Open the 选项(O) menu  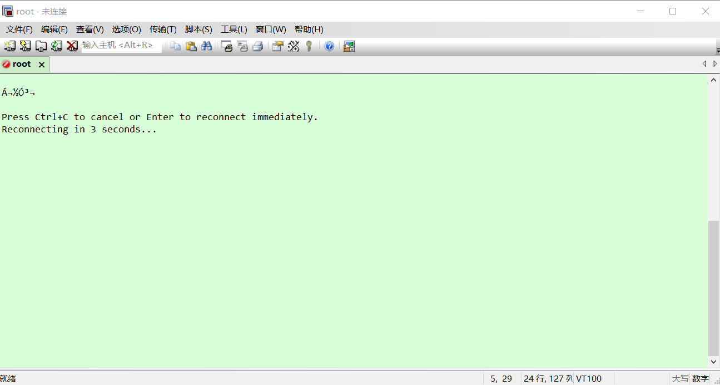[127, 29]
